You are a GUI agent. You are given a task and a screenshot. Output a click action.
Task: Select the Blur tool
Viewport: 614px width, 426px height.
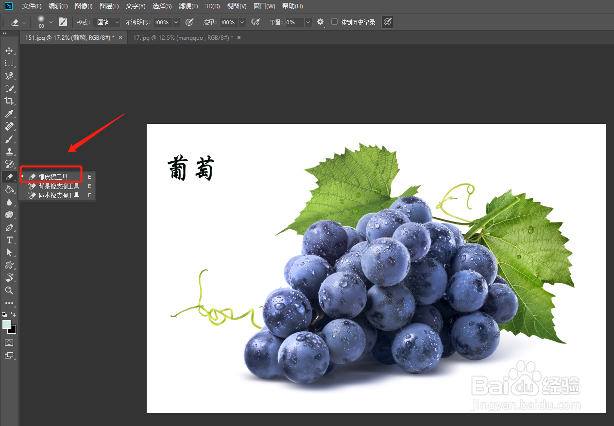9,202
